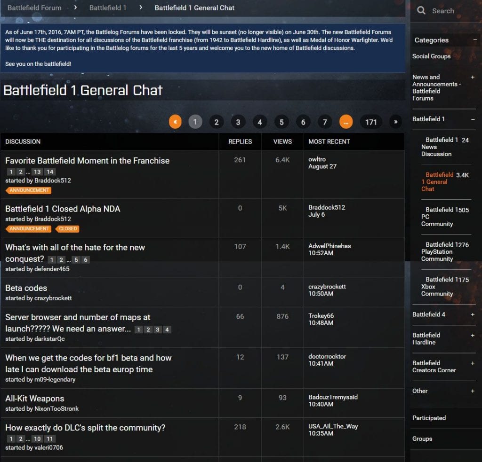
Task: Open page 6 of new conquest thread
Action: (86, 260)
